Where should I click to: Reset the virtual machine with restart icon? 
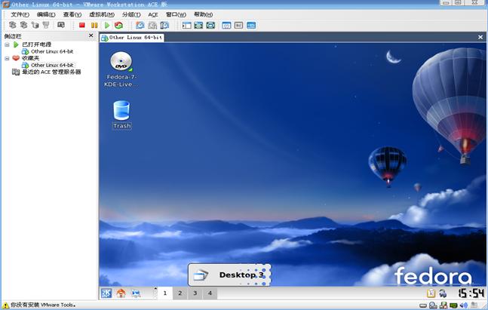pyautogui.click(x=118, y=25)
